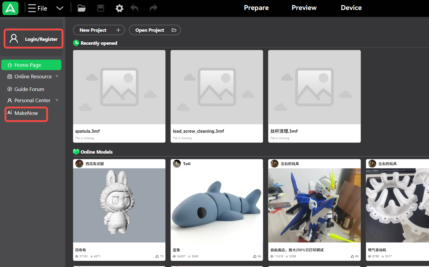This screenshot has width=429, height=267.
Task: Click the Open Project button
Action: tap(155, 30)
